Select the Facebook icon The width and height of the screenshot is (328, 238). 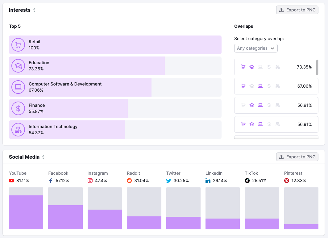click(51, 181)
